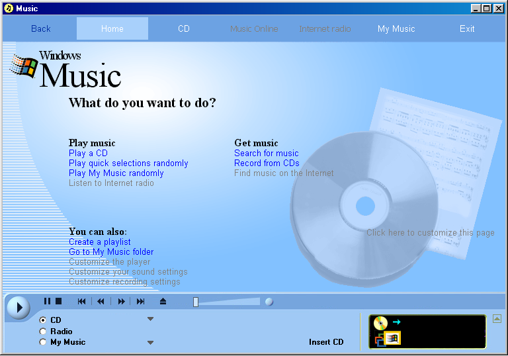The width and height of the screenshot is (508, 356).
Task: Open the Internet radio tab
Action: tap(325, 29)
